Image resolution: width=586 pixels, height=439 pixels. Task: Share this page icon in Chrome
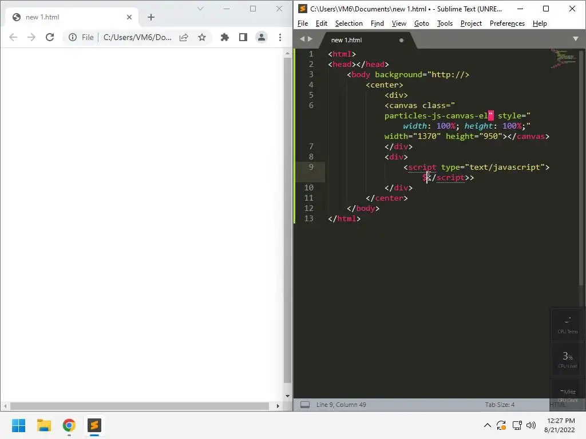coord(184,37)
